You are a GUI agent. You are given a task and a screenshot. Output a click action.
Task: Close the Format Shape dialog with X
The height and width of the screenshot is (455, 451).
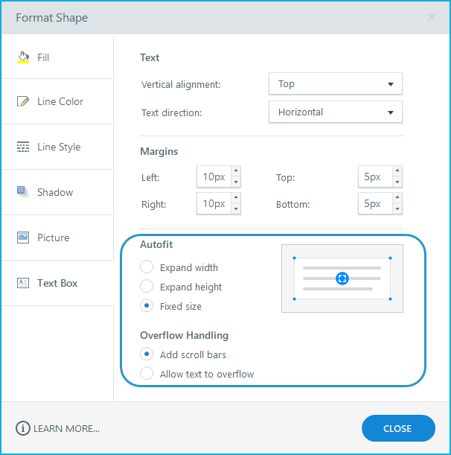point(431,17)
